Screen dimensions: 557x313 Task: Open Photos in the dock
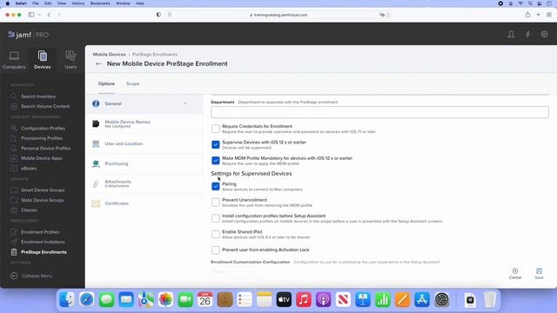tap(165, 300)
